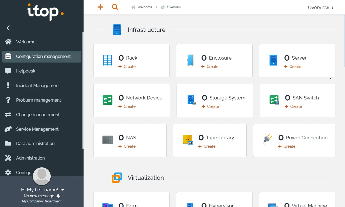Image resolution: width=345 pixels, height=207 pixels.
Task: Open Incident Management in the sidebar
Action: coord(42,85)
